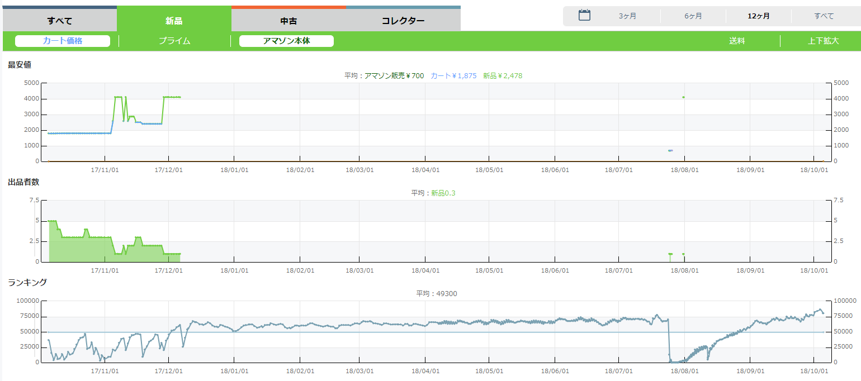This screenshot has width=861, height=381.
Task: Click the カート ¥1,875 average legend label
Action: tap(453, 76)
